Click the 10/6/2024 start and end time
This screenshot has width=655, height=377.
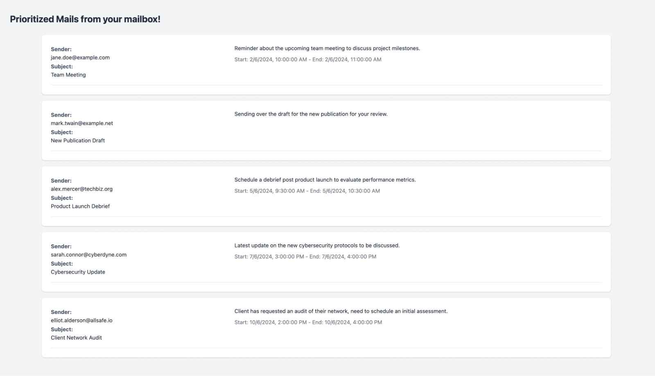308,322
